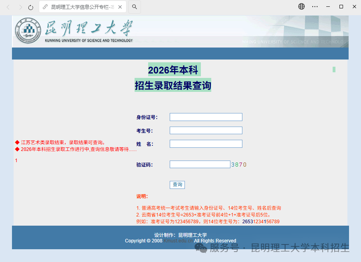Click the 2026年本科招生录取工作进行中 notice
The height and width of the screenshot is (262, 361).
coord(76,149)
